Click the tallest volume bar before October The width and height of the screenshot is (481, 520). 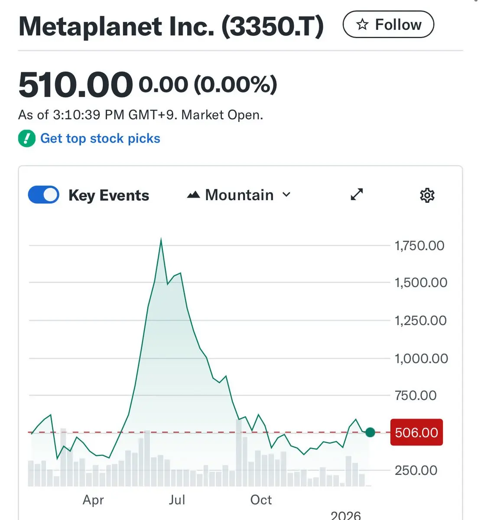tap(239, 451)
